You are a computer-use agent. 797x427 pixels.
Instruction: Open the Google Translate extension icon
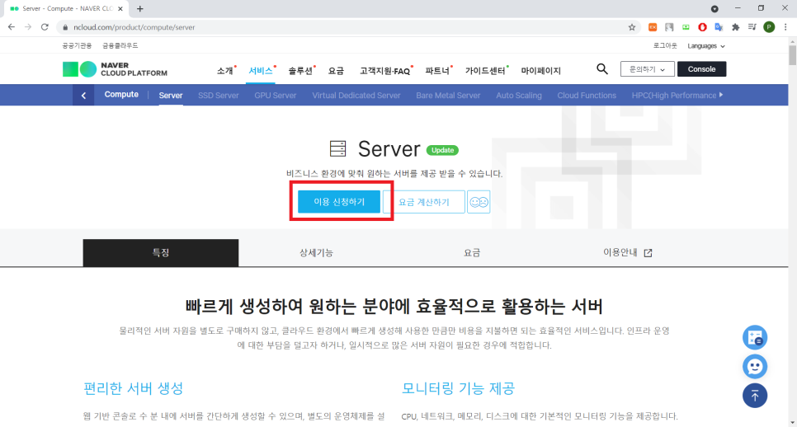pos(719,27)
